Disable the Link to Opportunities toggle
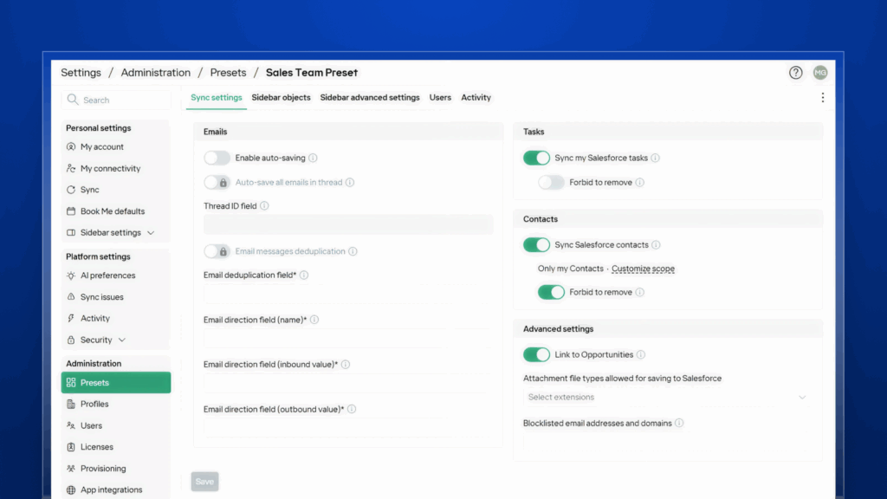The image size is (887, 499). point(536,355)
